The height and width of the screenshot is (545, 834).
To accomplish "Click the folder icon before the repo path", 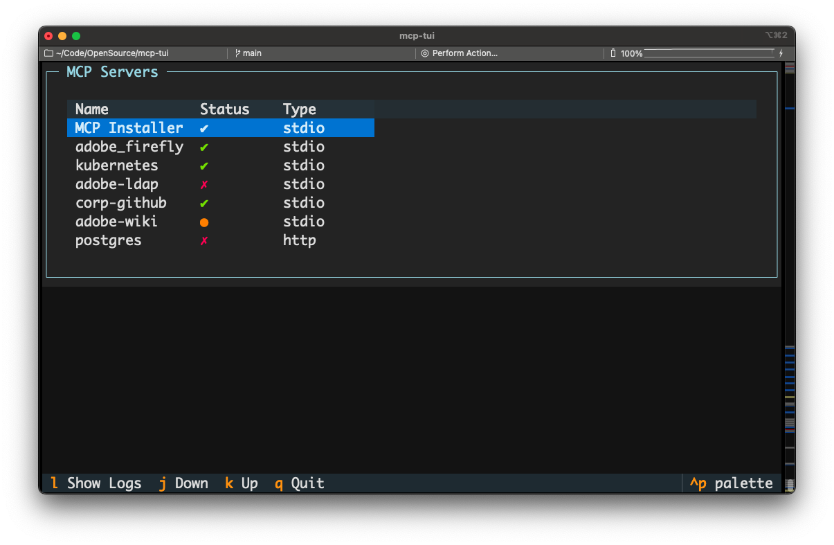I will pos(48,53).
